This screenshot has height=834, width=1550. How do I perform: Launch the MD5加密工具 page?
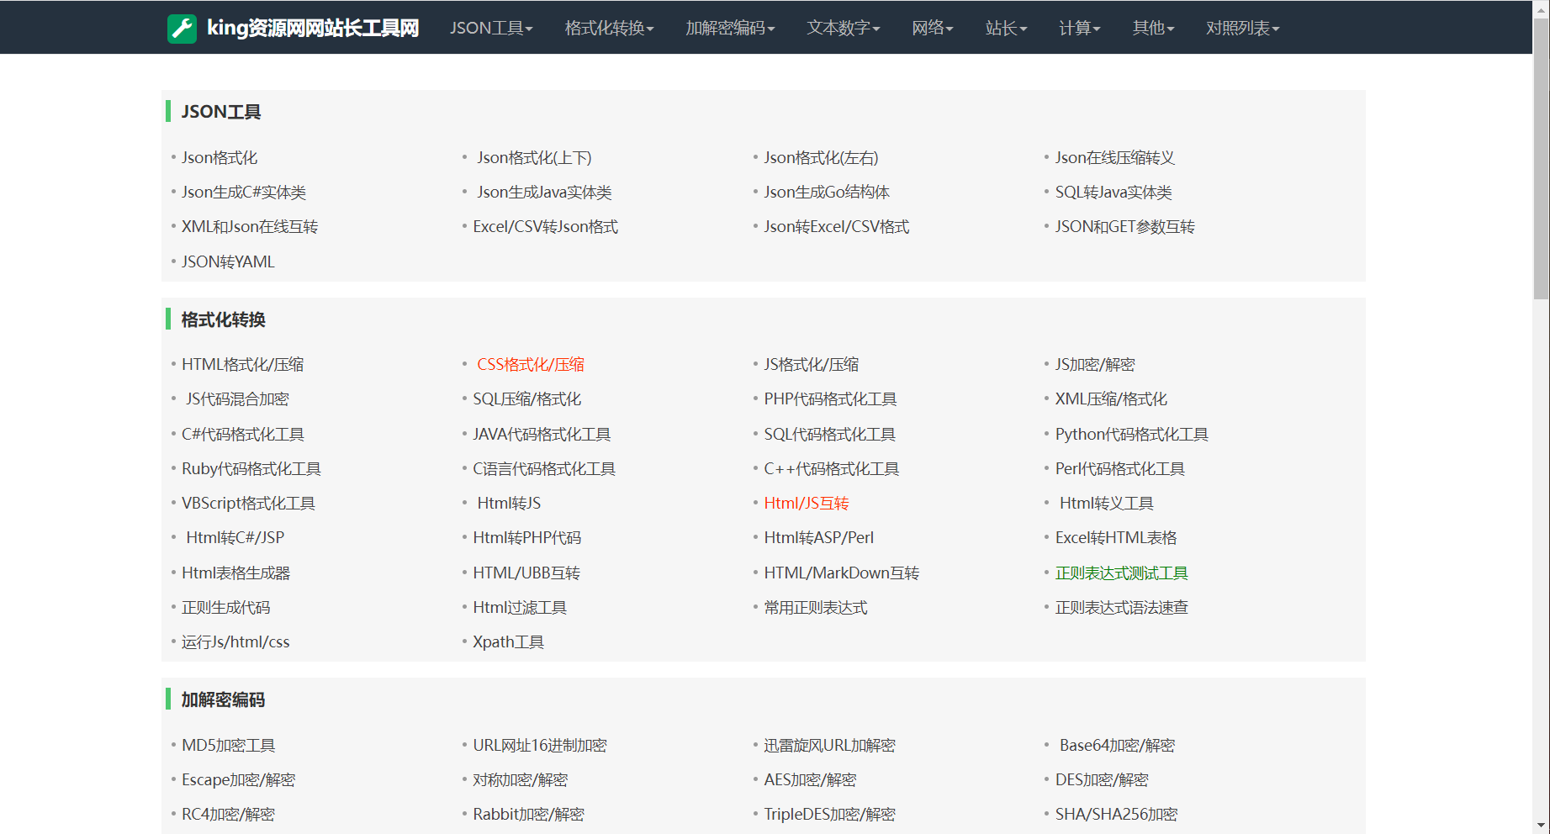[228, 745]
